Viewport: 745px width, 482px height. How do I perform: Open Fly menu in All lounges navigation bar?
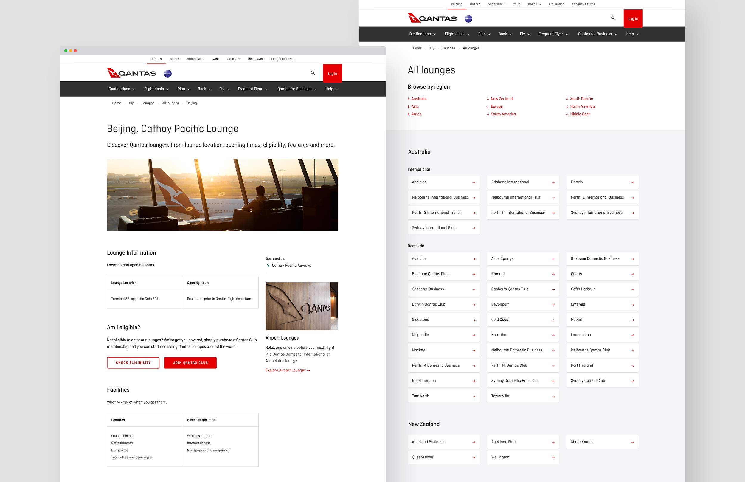coord(525,34)
